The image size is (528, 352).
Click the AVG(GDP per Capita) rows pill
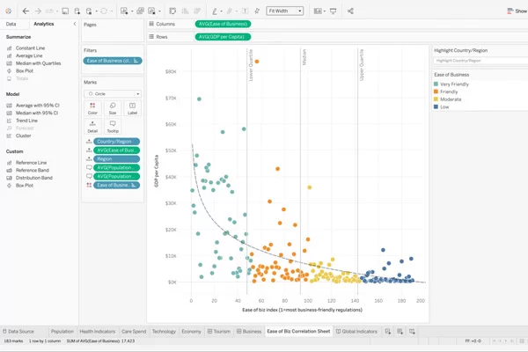[x=224, y=37]
